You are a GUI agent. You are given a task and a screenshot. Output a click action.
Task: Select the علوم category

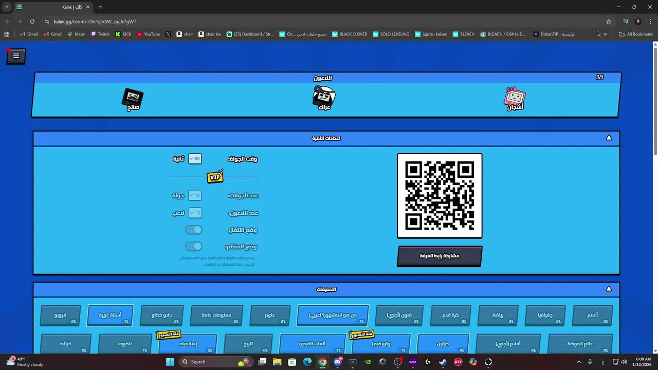point(270,316)
